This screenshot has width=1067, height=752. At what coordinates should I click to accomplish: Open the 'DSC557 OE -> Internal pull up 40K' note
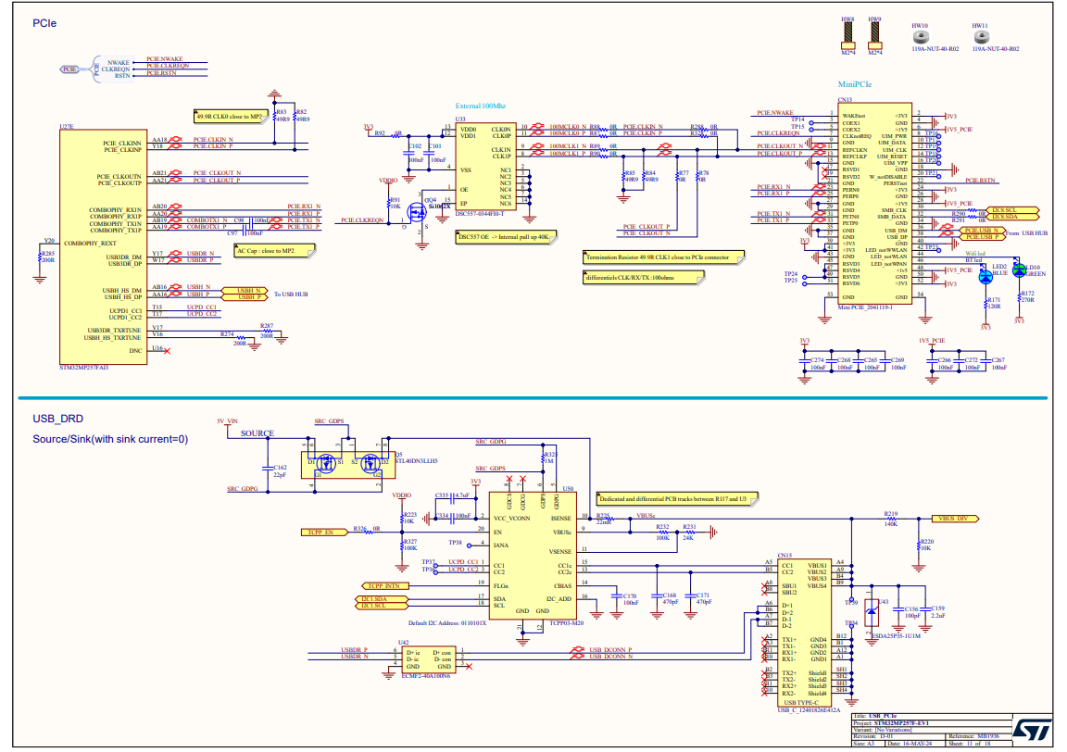click(506, 237)
